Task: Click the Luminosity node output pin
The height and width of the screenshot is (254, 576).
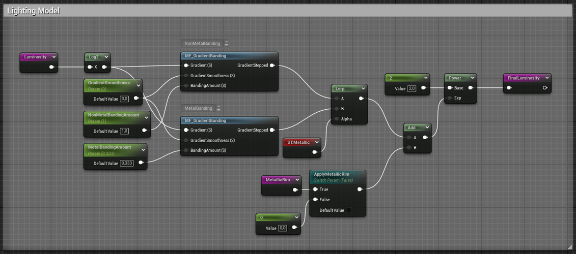Action: (x=51, y=67)
